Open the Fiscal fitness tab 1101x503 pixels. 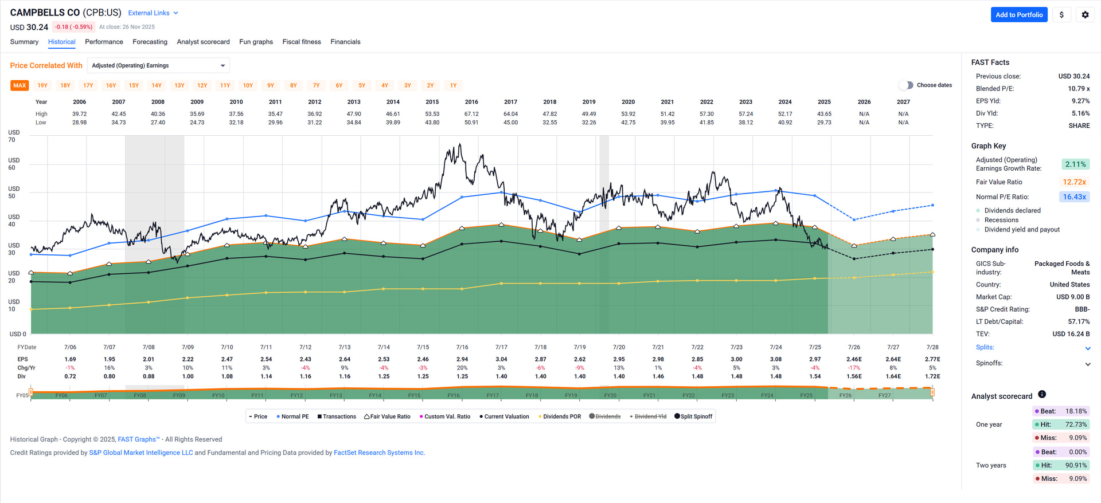302,42
